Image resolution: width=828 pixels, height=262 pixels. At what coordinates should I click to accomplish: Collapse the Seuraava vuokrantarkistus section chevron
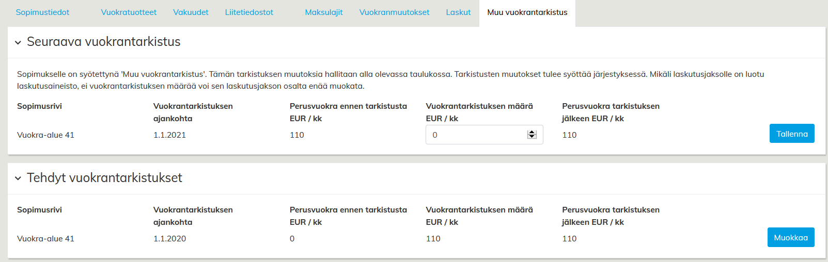point(18,42)
